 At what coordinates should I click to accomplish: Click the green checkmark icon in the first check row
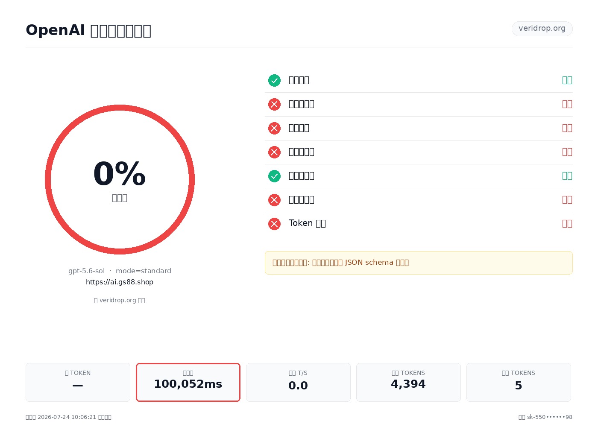point(274,80)
